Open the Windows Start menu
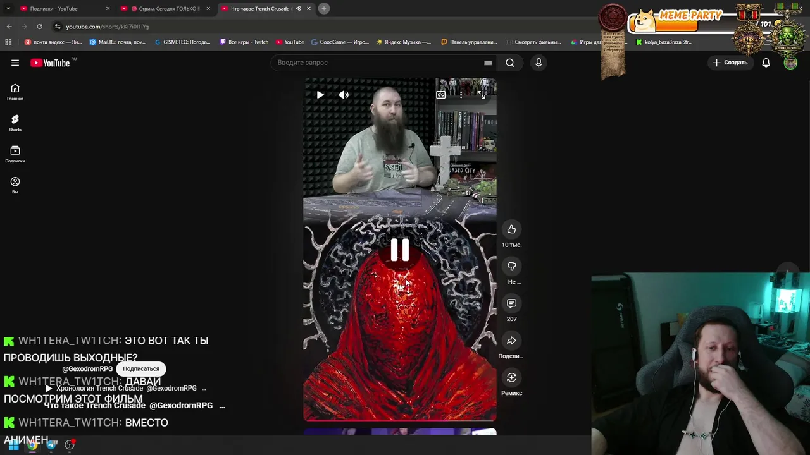 [x=13, y=445]
